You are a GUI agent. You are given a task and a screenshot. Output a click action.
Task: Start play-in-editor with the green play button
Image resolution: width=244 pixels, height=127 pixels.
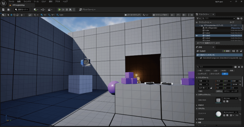point(59,10)
